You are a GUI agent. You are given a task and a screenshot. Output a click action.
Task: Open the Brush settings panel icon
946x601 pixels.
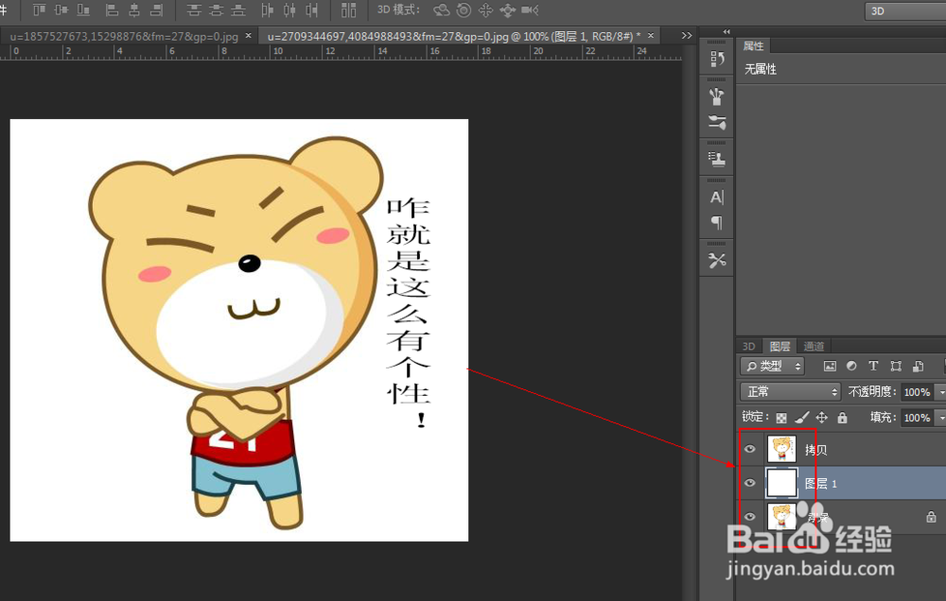pos(717,122)
